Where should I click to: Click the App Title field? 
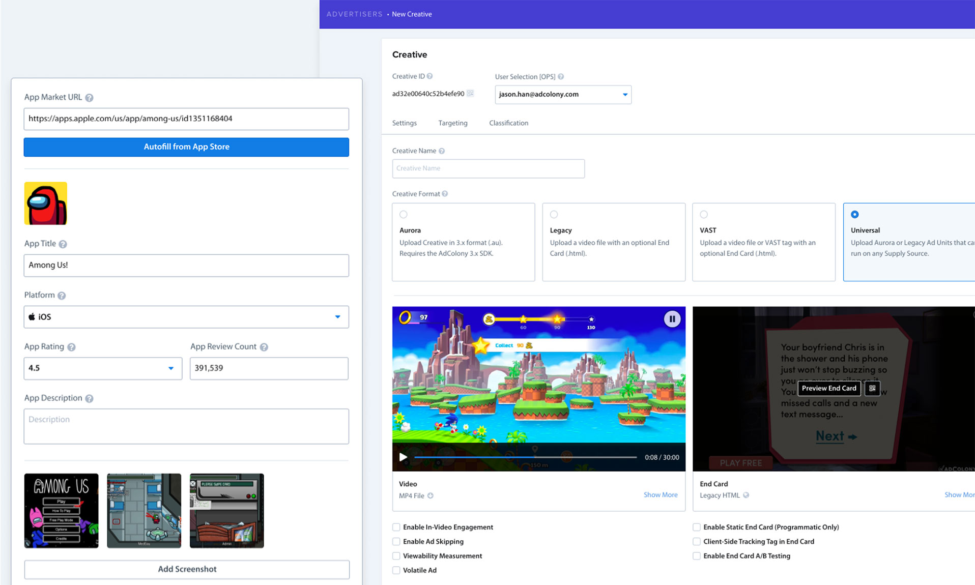point(186,266)
